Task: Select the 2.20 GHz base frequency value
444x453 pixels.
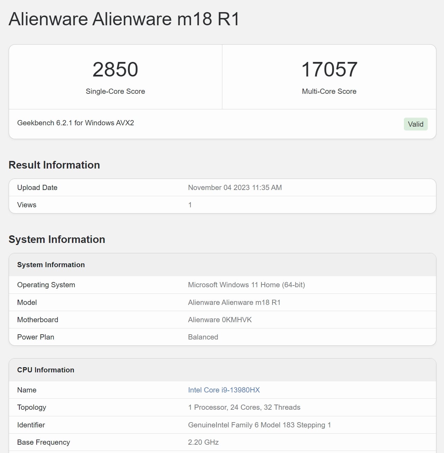Action: pos(203,442)
